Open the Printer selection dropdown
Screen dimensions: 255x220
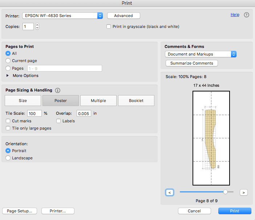[62, 16]
